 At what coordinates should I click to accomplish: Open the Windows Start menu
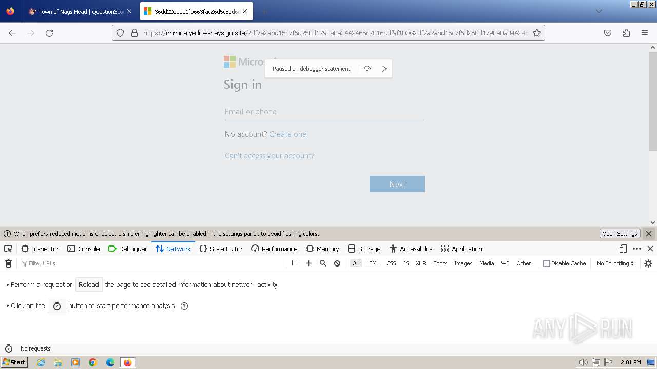(14, 362)
